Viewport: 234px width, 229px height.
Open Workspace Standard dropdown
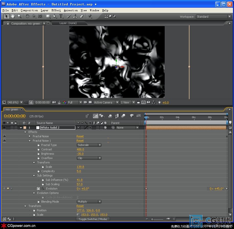(214, 17)
